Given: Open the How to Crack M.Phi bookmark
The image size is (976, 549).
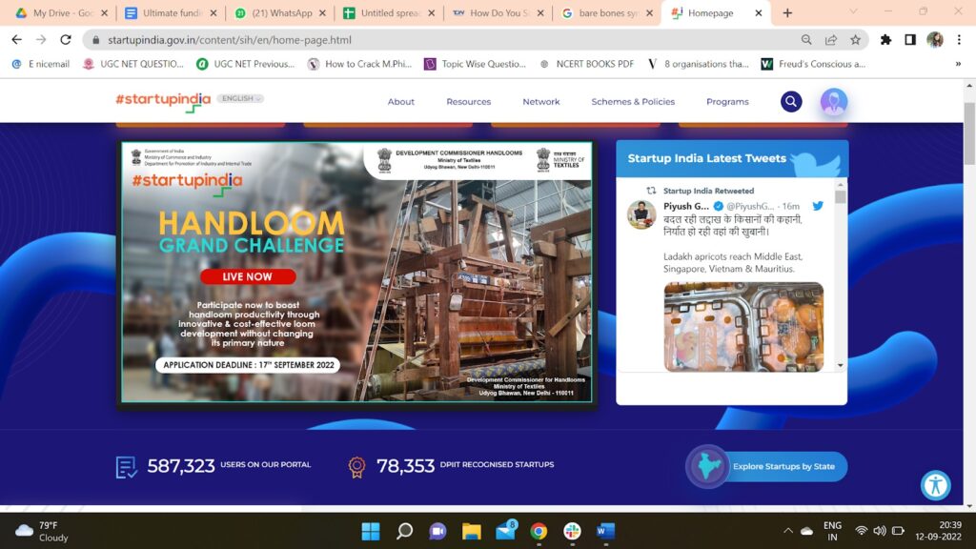Looking at the screenshot, I should click(359, 64).
